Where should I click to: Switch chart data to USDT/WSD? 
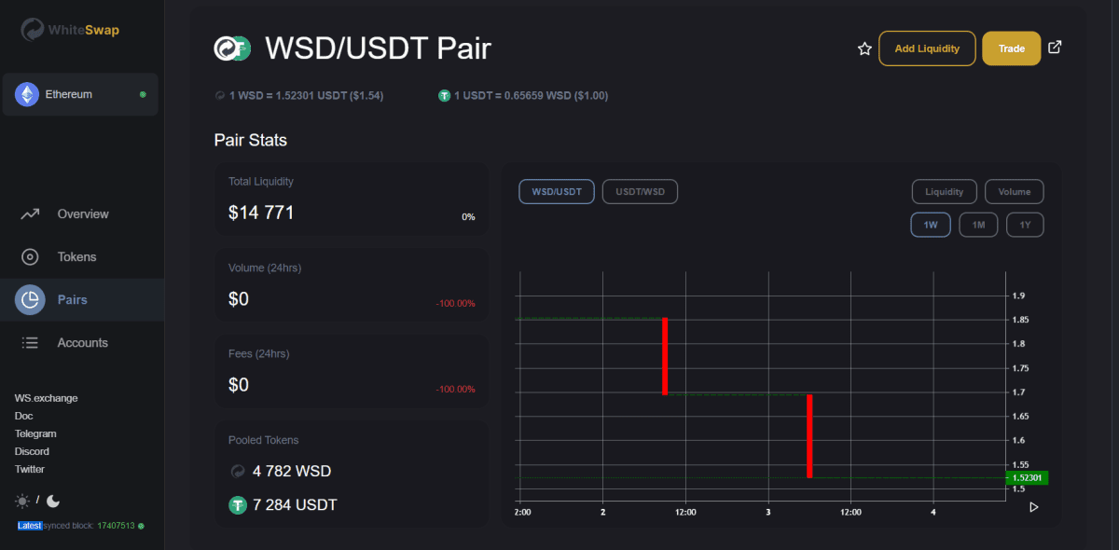[640, 191]
